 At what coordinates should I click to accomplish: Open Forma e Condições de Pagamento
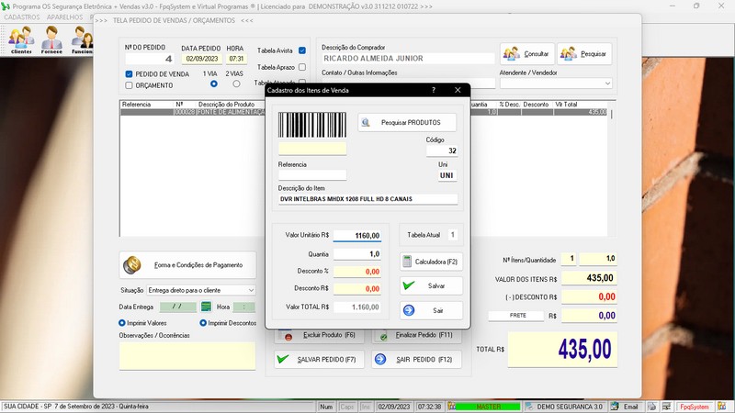[x=188, y=265]
